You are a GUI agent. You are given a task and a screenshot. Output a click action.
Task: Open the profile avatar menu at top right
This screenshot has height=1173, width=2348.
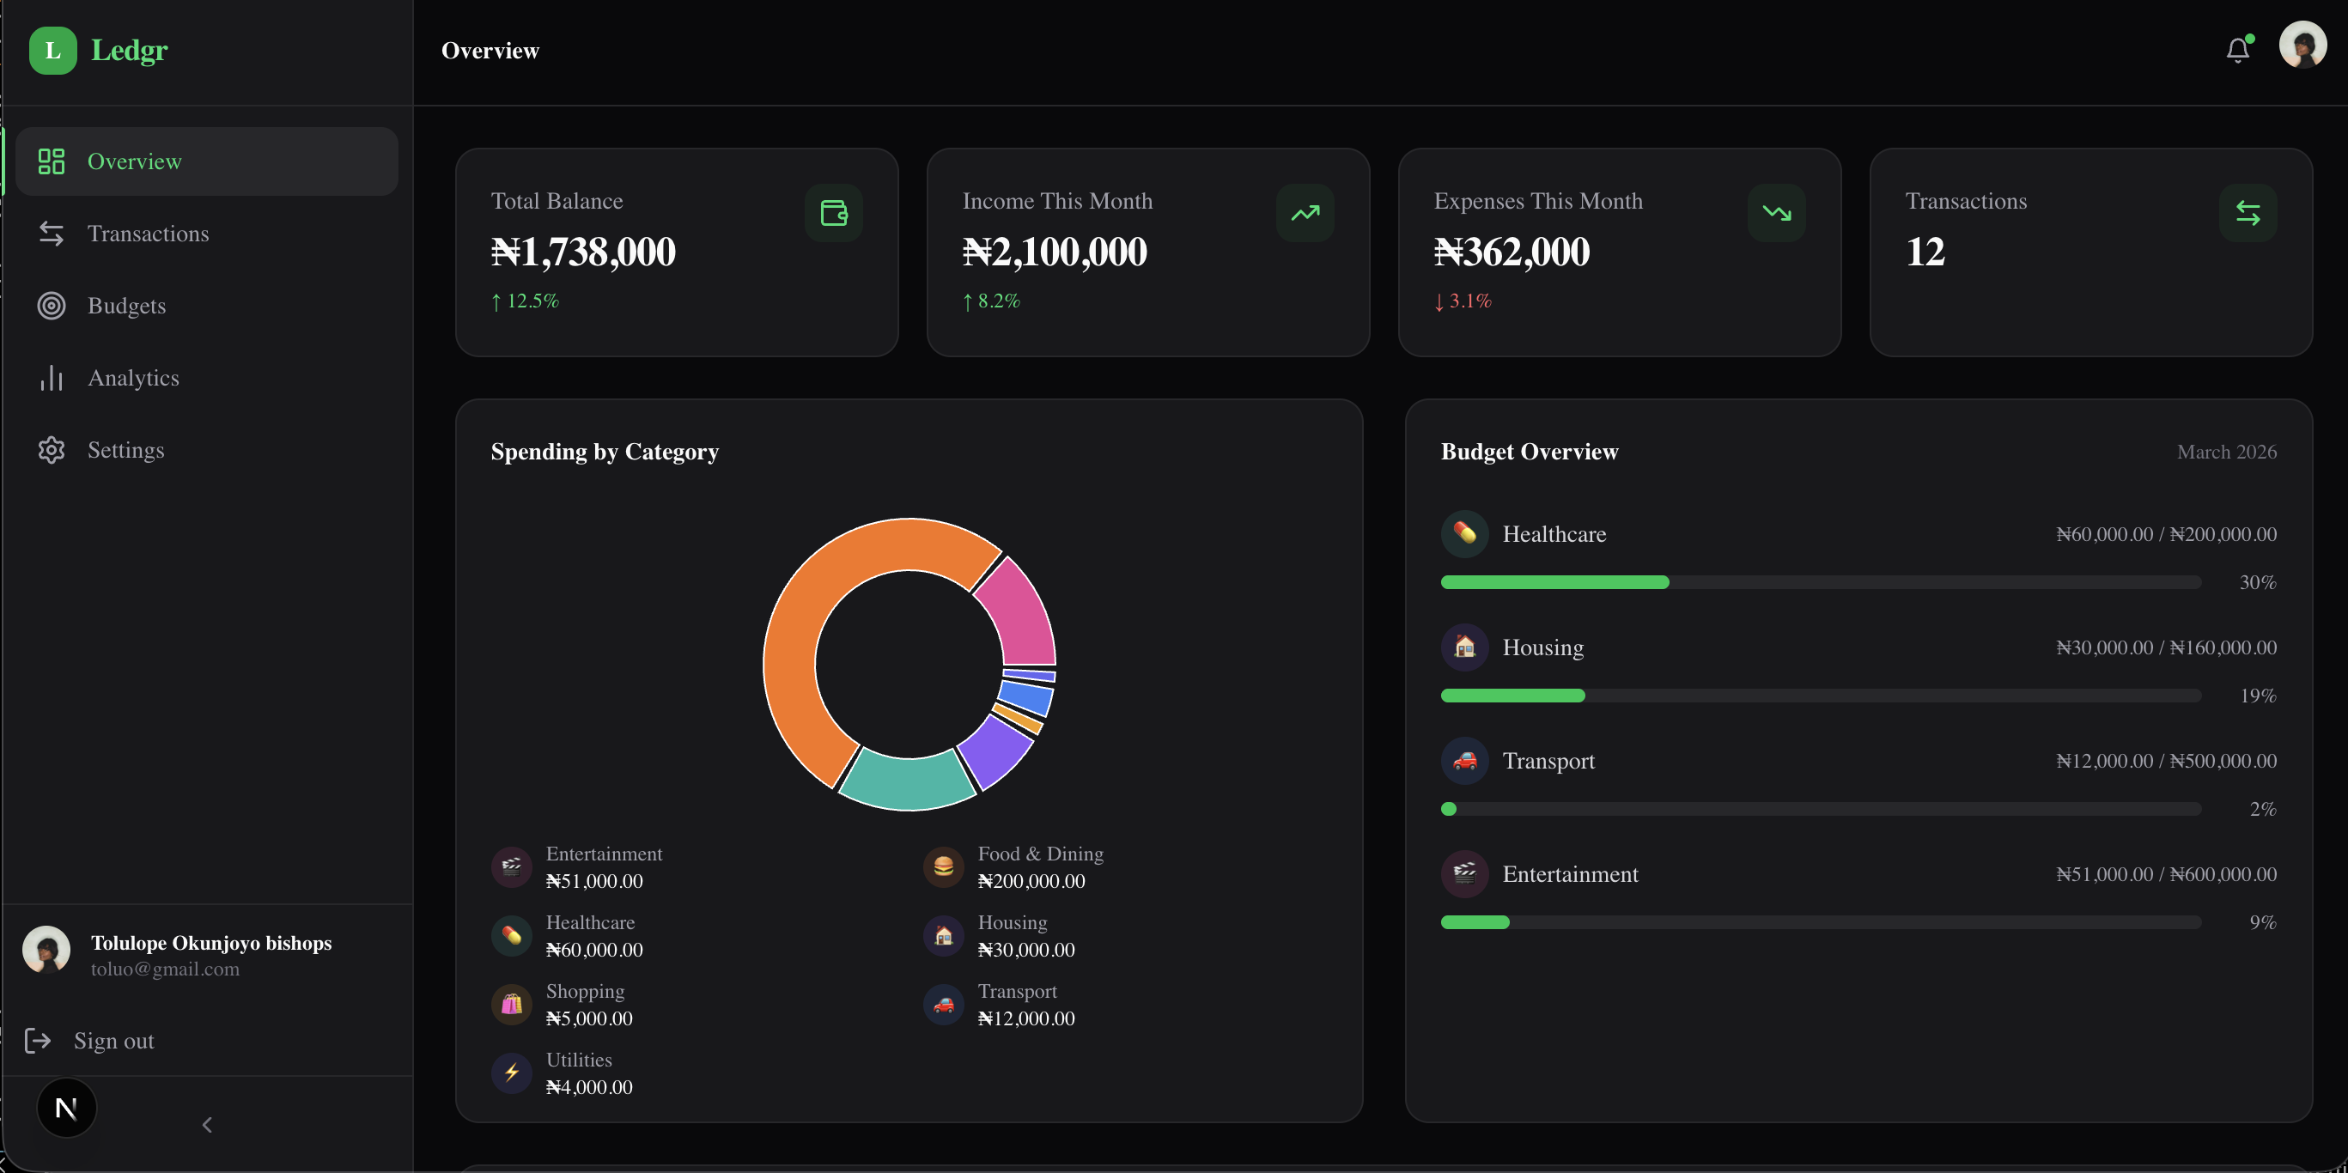2302,45
